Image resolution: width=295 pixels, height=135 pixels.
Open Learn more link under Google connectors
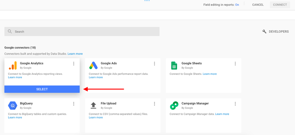[x=75, y=54]
